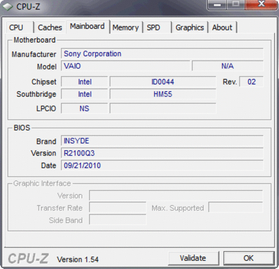The image size is (279, 269).
Task: Click the Side Band field
Action: click(118, 220)
